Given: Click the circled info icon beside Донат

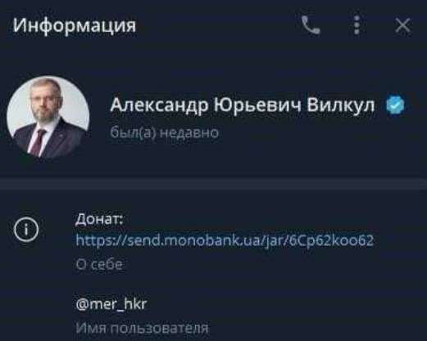Looking at the screenshot, I should (x=26, y=230).
